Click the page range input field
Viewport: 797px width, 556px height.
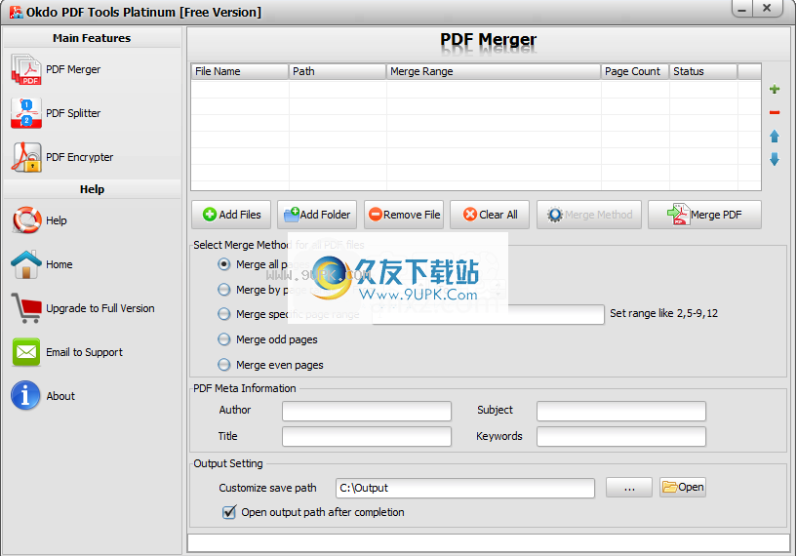(x=488, y=315)
